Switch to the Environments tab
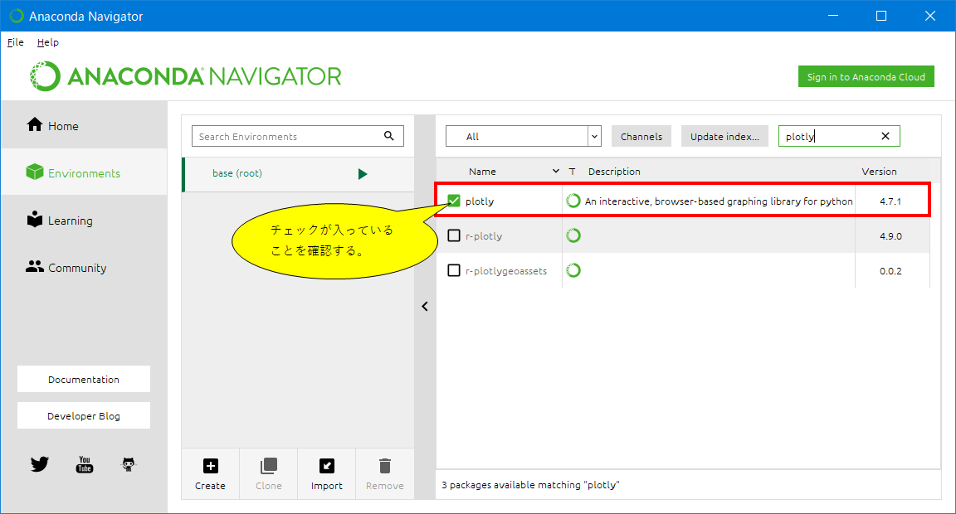The height and width of the screenshot is (514, 956). (84, 173)
